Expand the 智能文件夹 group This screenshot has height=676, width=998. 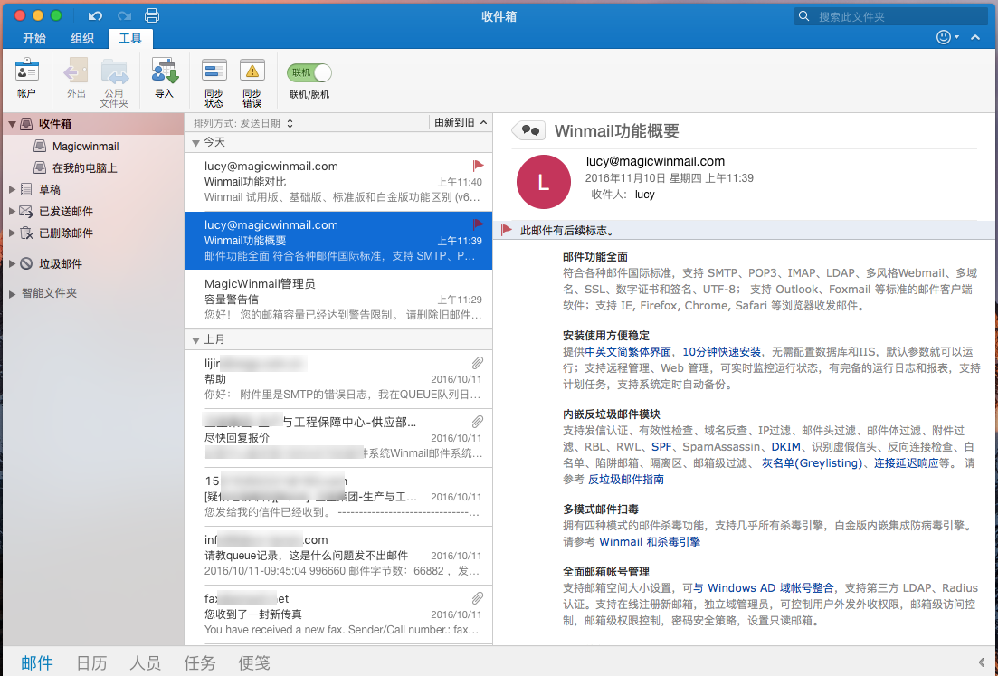pyautogui.click(x=12, y=293)
